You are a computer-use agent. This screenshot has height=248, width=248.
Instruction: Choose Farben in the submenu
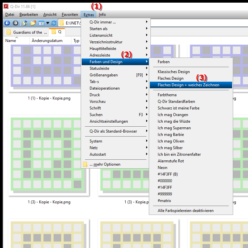coord(191,62)
